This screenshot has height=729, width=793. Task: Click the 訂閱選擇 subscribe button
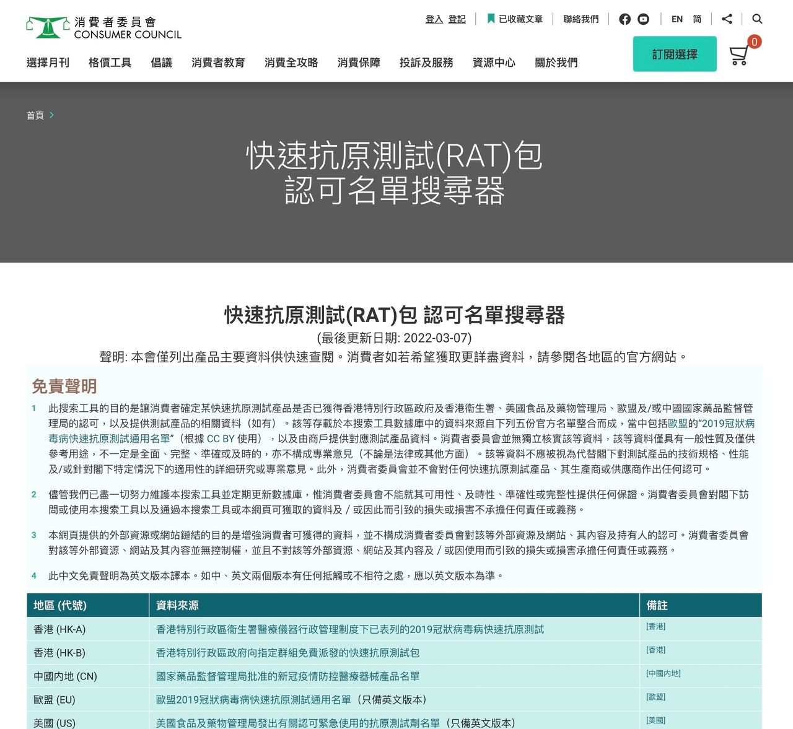point(675,54)
